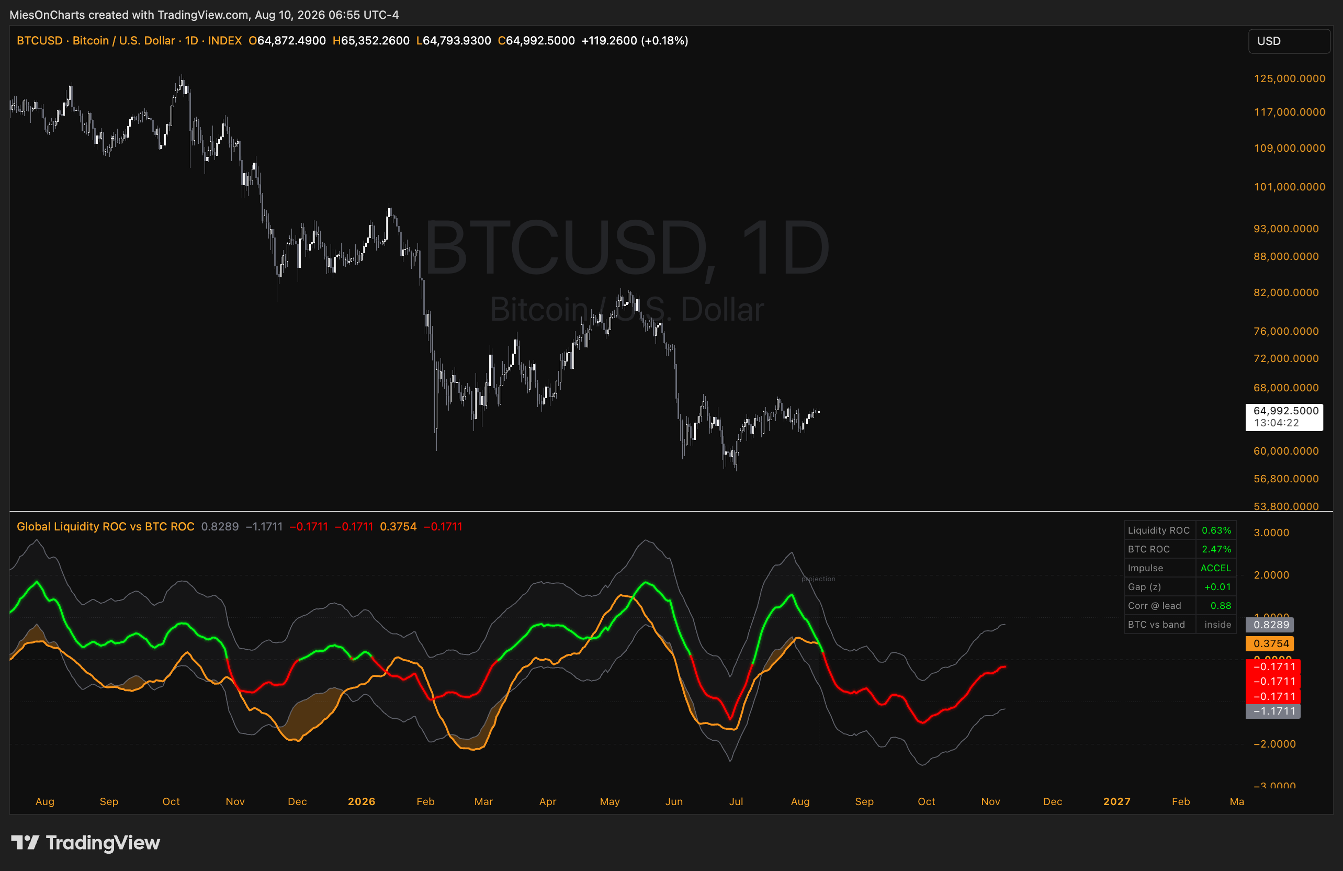Screen dimensions: 1343x871
Task: Click the gray 0.8289 scale label
Action: point(1270,625)
